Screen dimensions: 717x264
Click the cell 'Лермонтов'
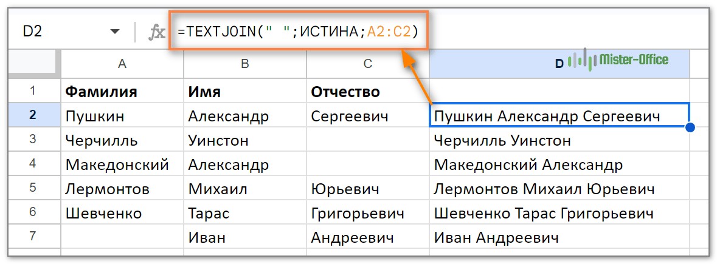[122, 188]
